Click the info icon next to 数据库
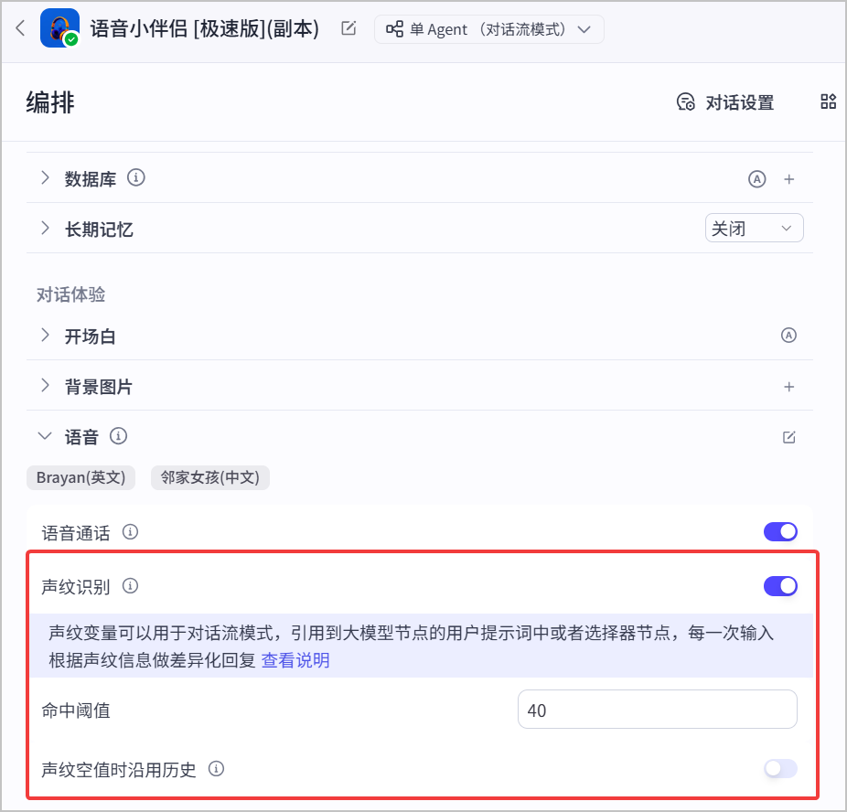The height and width of the screenshot is (812, 847). (136, 177)
